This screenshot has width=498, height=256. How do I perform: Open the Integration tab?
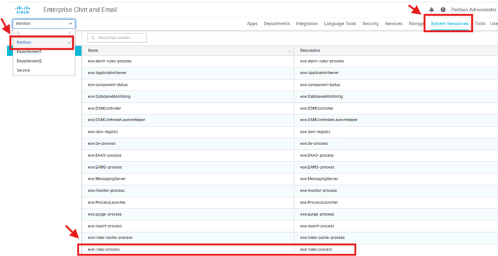coord(307,24)
